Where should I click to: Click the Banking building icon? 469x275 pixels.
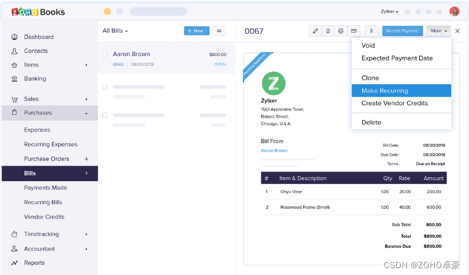click(14, 79)
